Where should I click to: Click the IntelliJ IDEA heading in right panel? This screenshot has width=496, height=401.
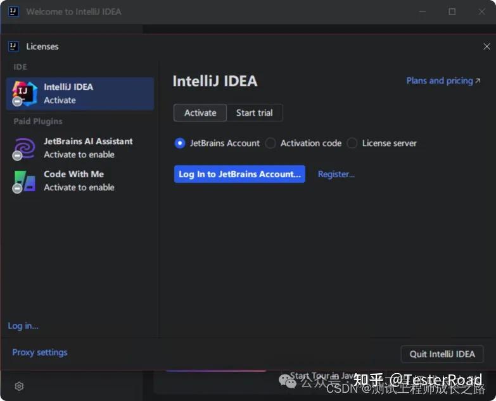(x=215, y=81)
